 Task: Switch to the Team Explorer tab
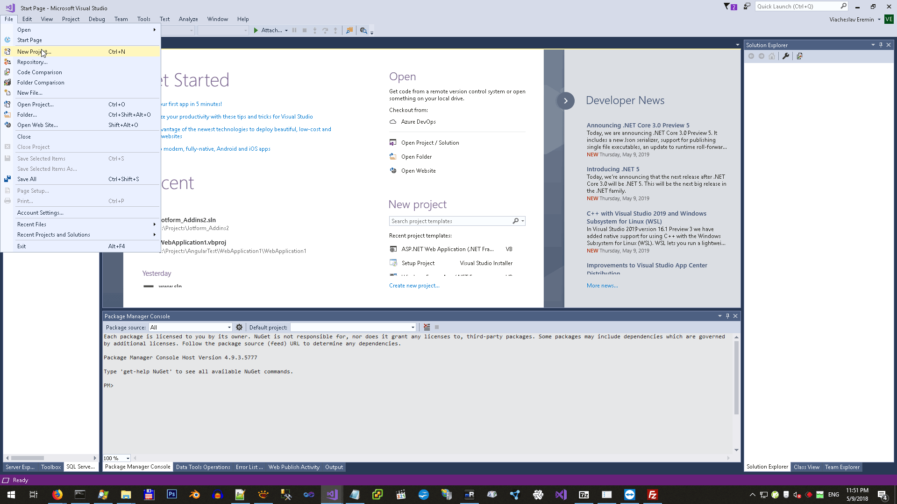[842, 467]
